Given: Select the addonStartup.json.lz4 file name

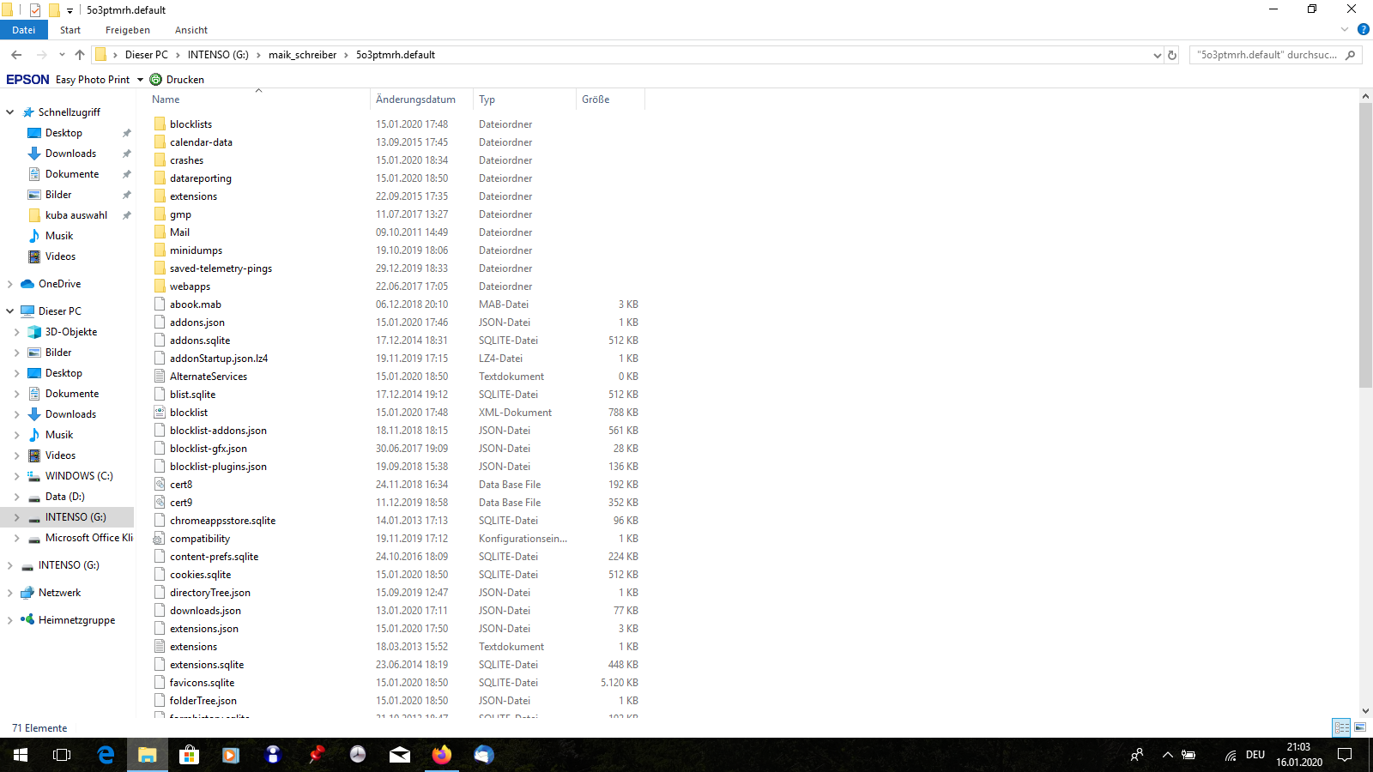Looking at the screenshot, I should [x=219, y=359].
